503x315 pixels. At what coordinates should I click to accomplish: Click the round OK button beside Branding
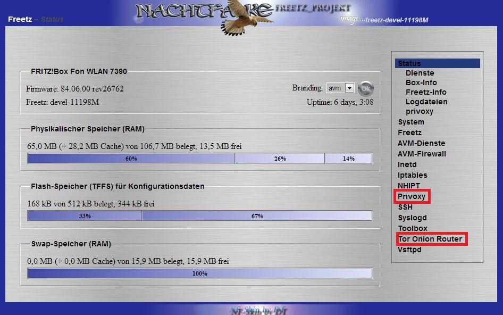366,89
